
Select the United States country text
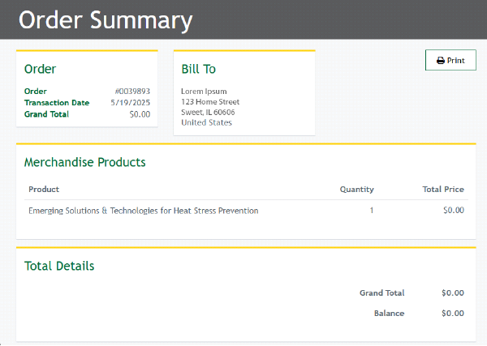206,123
